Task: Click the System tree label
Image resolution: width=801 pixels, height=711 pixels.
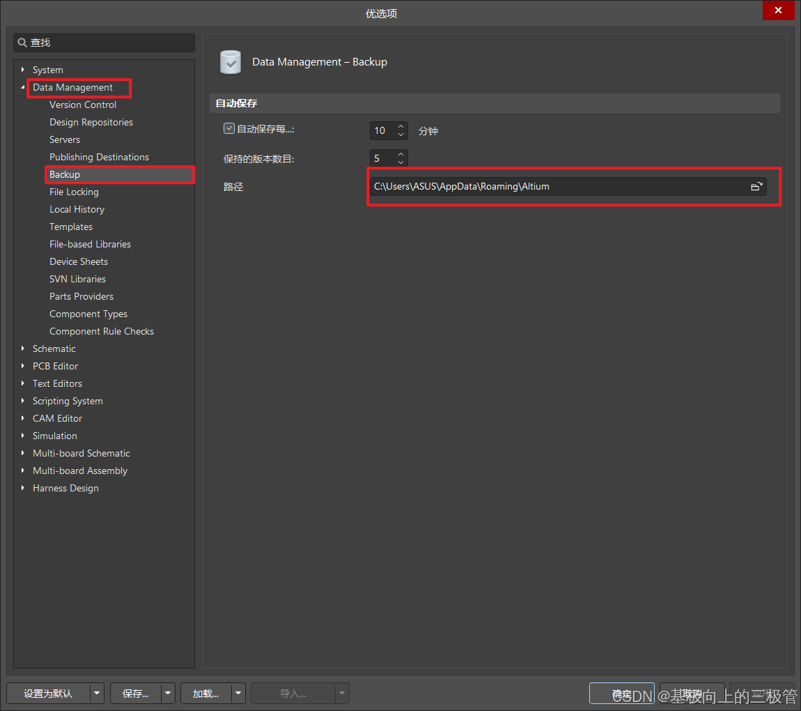Action: click(x=48, y=70)
